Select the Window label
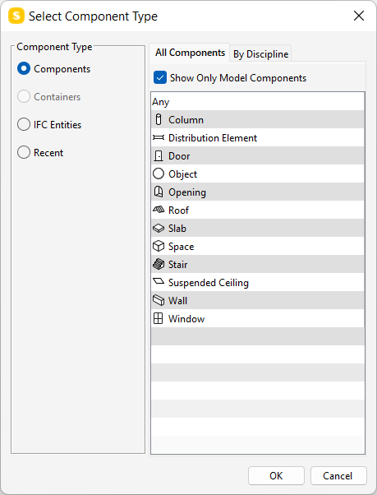This screenshot has height=495, width=377. click(x=186, y=319)
